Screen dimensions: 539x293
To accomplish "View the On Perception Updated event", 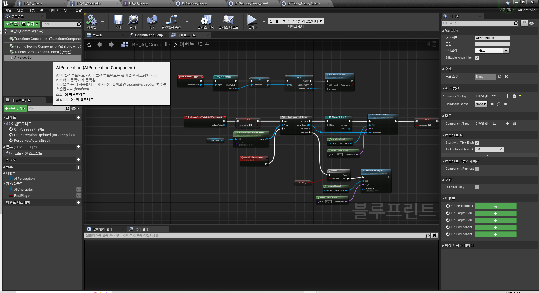I will pyautogui.click(x=495, y=206).
